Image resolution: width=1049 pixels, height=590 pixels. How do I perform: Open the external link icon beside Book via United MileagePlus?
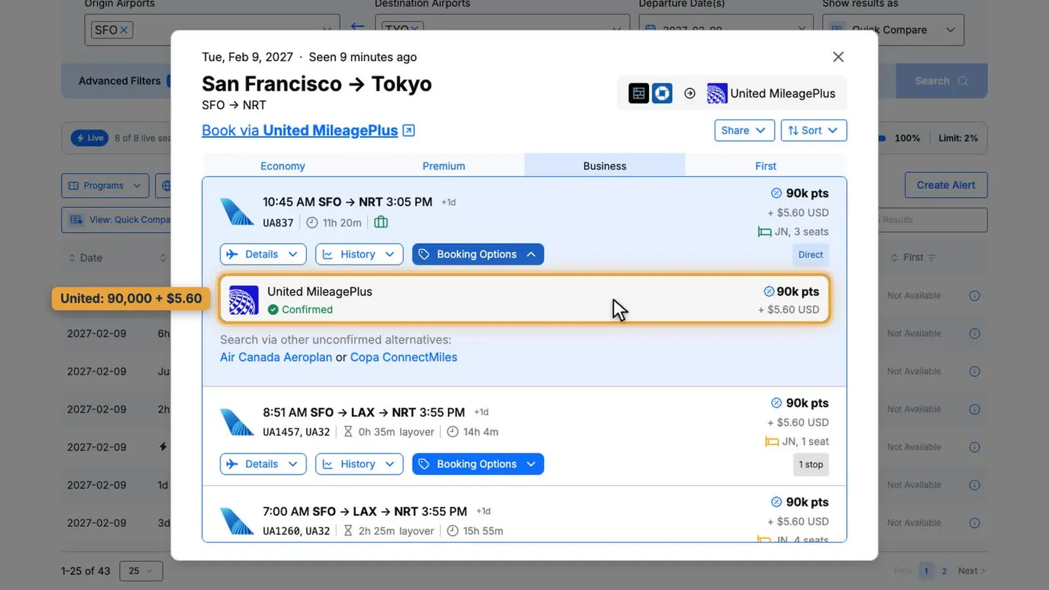[408, 130]
